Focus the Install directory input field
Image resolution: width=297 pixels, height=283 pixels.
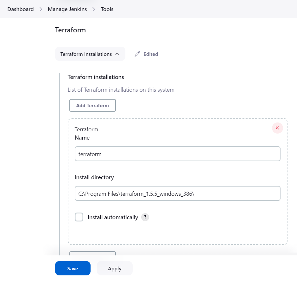tap(178, 194)
